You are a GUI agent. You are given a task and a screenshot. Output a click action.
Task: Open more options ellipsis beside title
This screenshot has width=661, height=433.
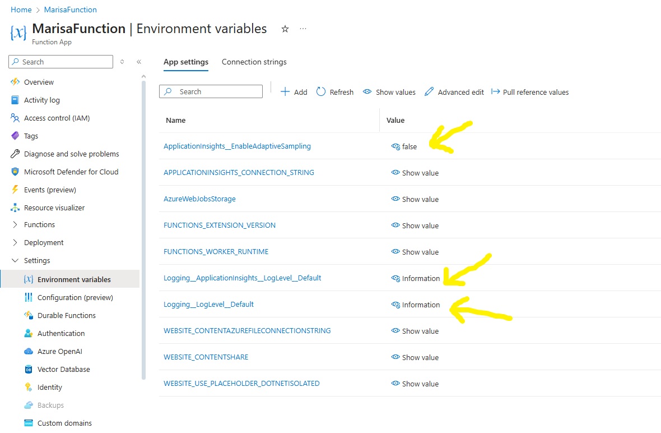pos(303,29)
